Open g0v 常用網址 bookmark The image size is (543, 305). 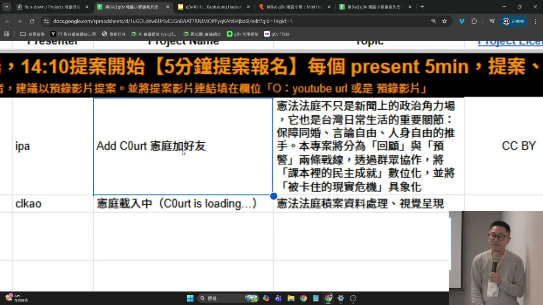click(x=243, y=34)
